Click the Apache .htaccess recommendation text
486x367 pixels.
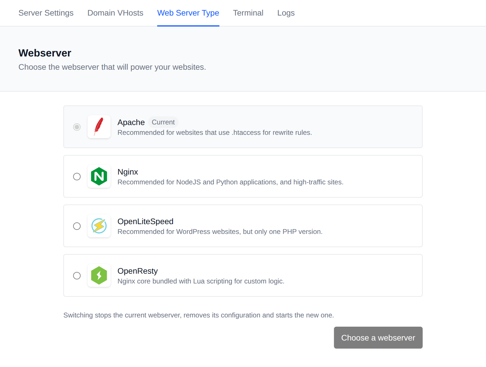pos(215,133)
